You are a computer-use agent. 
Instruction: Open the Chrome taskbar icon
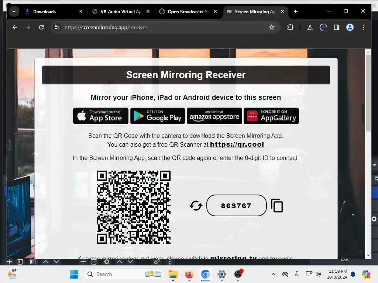click(x=205, y=274)
